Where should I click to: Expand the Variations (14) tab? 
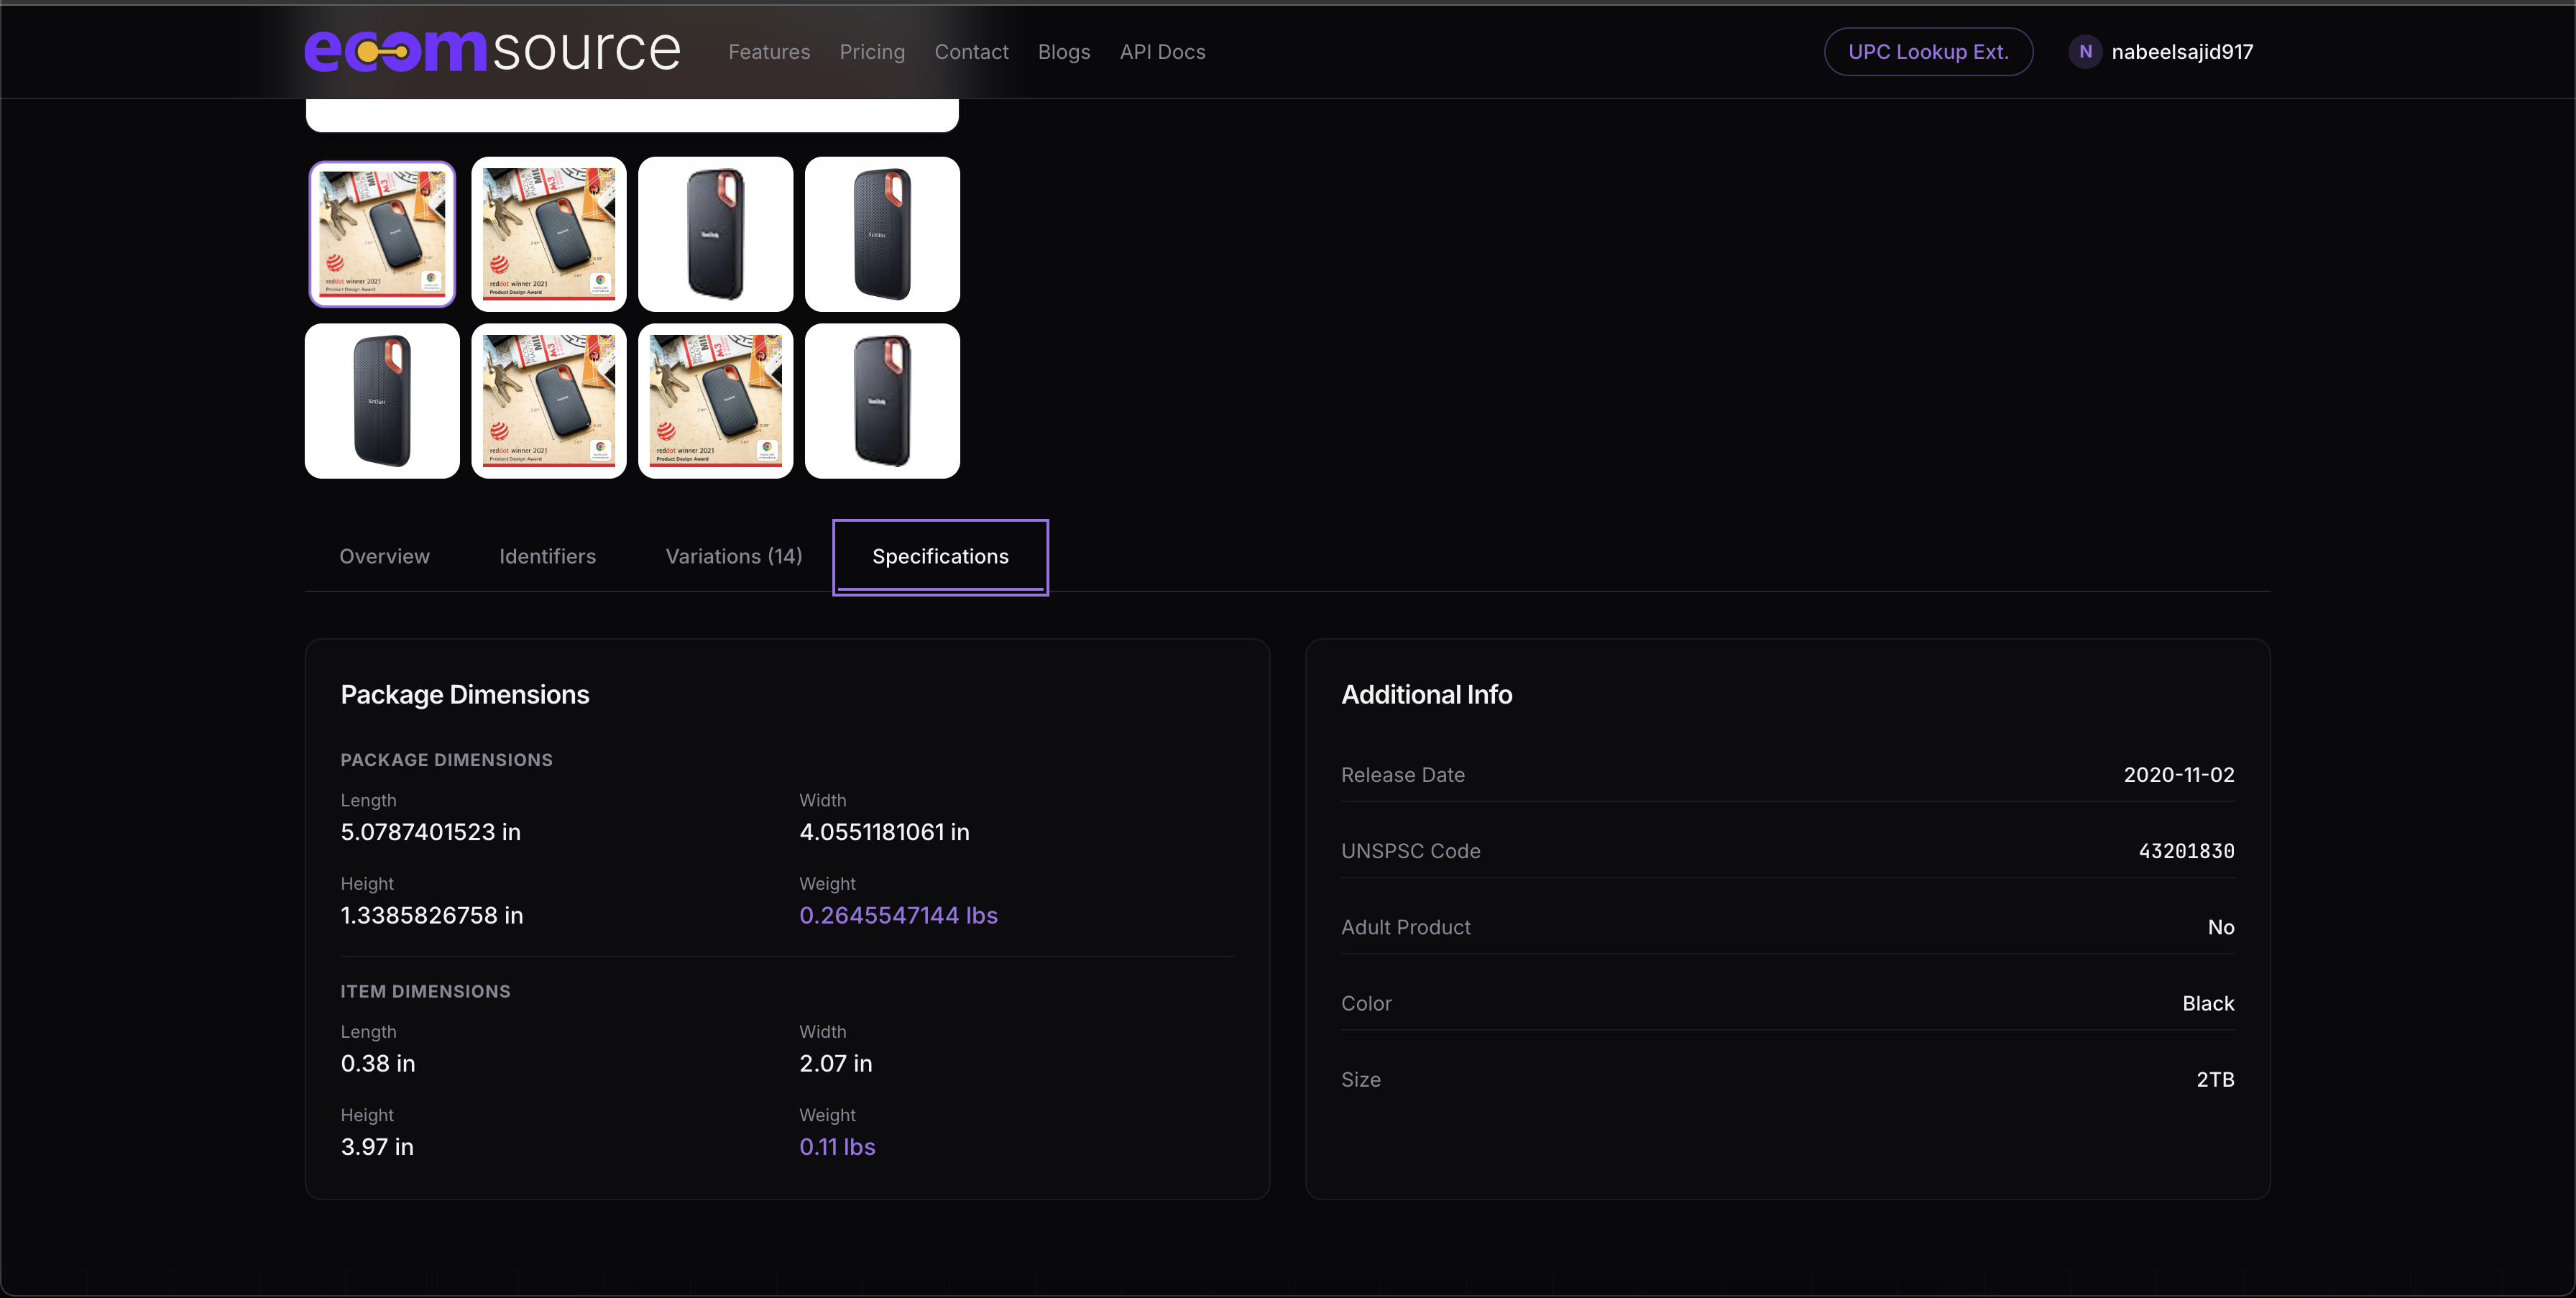tap(733, 556)
